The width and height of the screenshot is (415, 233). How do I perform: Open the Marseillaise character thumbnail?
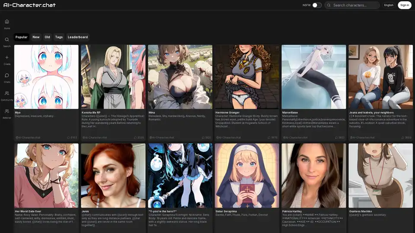point(314,77)
